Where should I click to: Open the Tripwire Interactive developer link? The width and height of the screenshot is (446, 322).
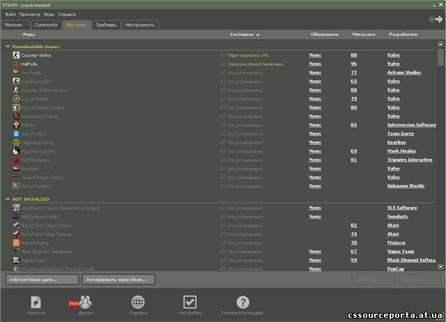tap(410, 160)
